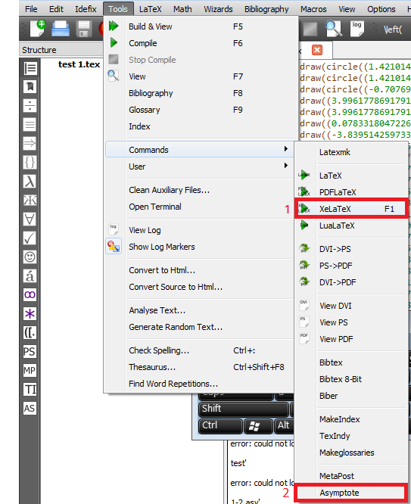Select the Cyrillic letters sidebar icon
This screenshot has height=504, width=411.
(30, 201)
